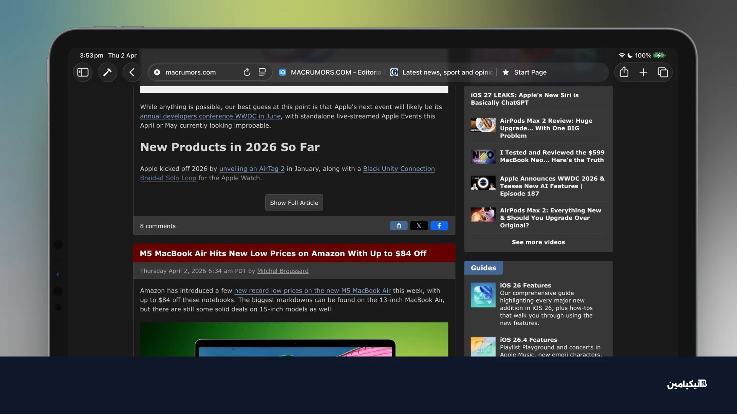737x414 pixels.
Task: Add a new tab with plus icon
Action: pyautogui.click(x=643, y=72)
